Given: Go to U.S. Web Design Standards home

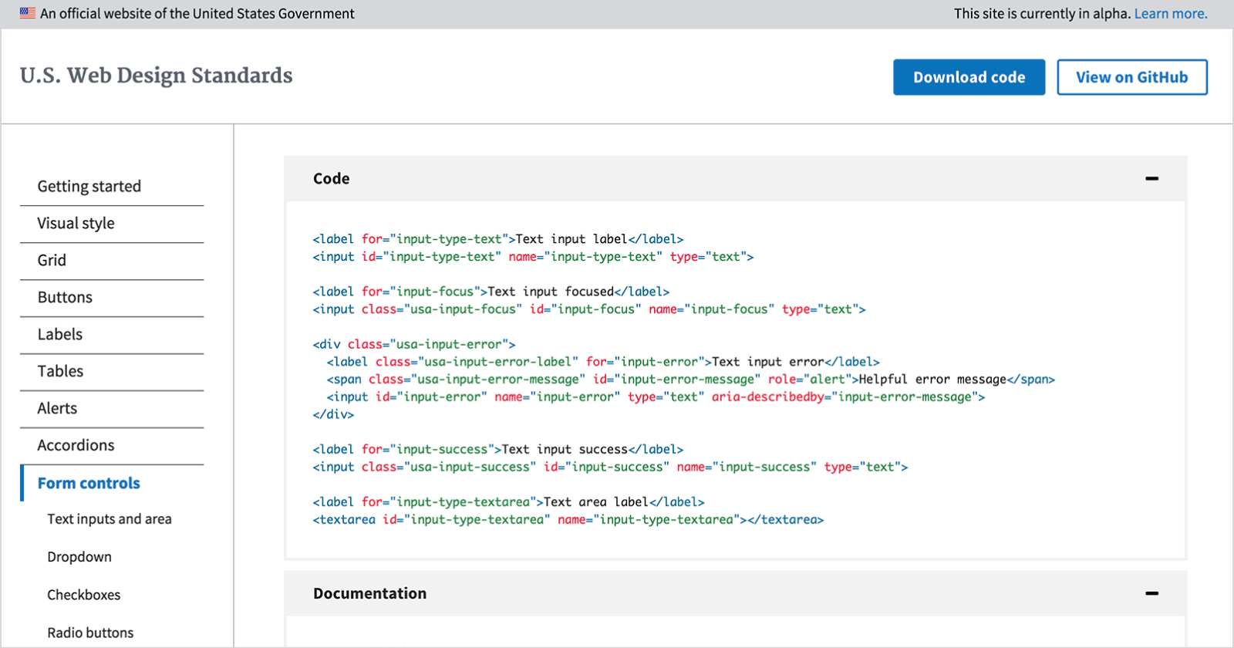Looking at the screenshot, I should coord(157,76).
